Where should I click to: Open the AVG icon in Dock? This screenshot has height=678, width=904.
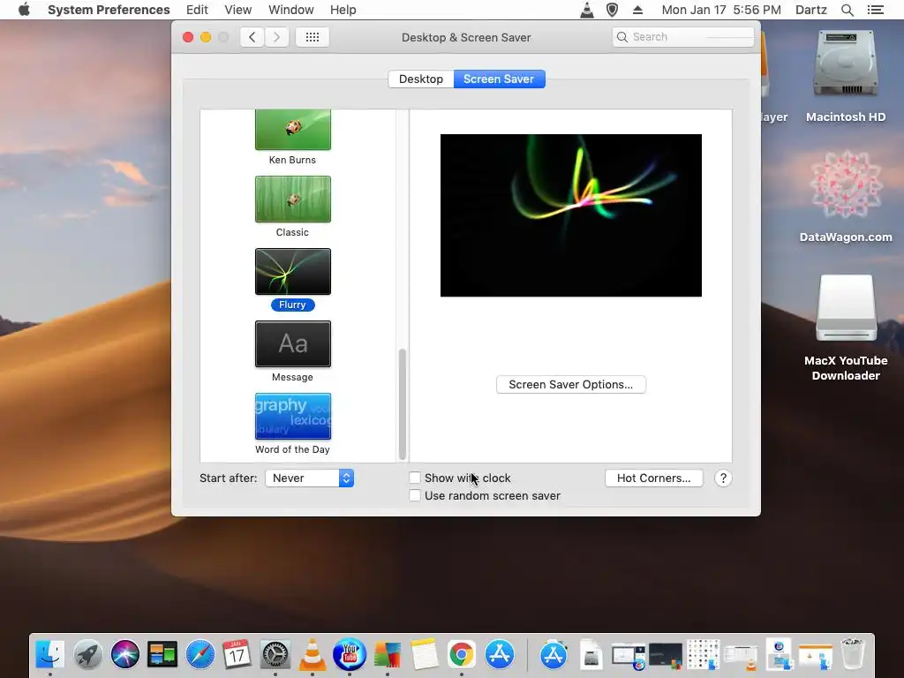[388, 654]
